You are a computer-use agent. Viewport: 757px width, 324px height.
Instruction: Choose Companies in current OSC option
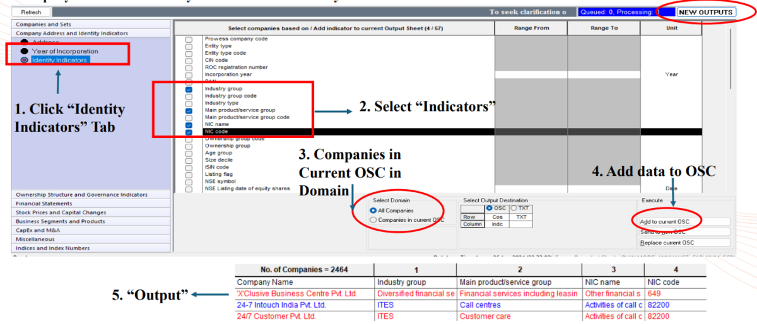click(x=373, y=220)
